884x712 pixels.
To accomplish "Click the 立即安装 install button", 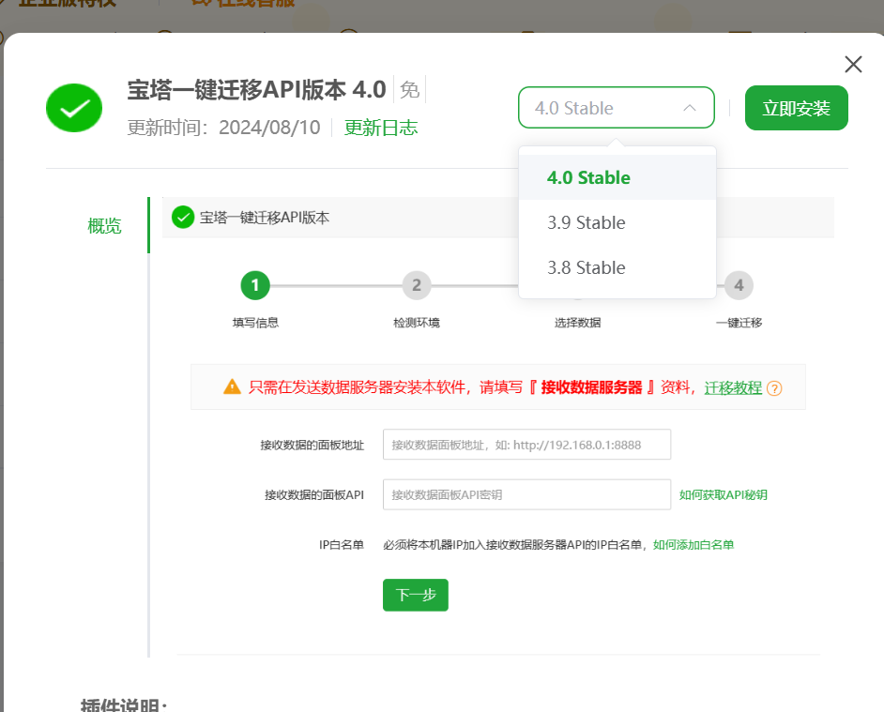I will [x=796, y=107].
